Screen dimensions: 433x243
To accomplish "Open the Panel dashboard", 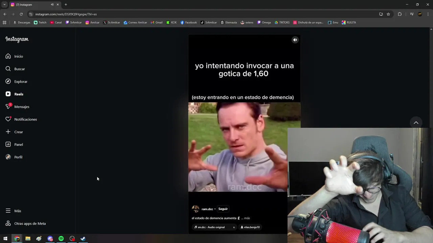I will pos(14,144).
